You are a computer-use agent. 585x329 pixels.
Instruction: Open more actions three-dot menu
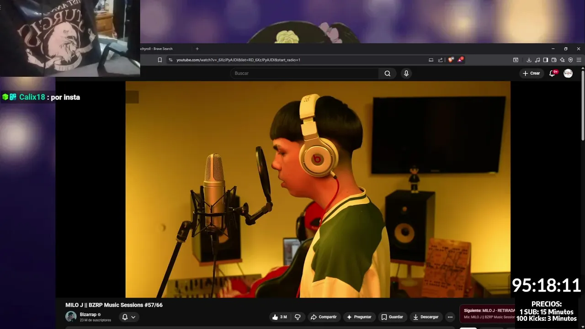(450, 317)
